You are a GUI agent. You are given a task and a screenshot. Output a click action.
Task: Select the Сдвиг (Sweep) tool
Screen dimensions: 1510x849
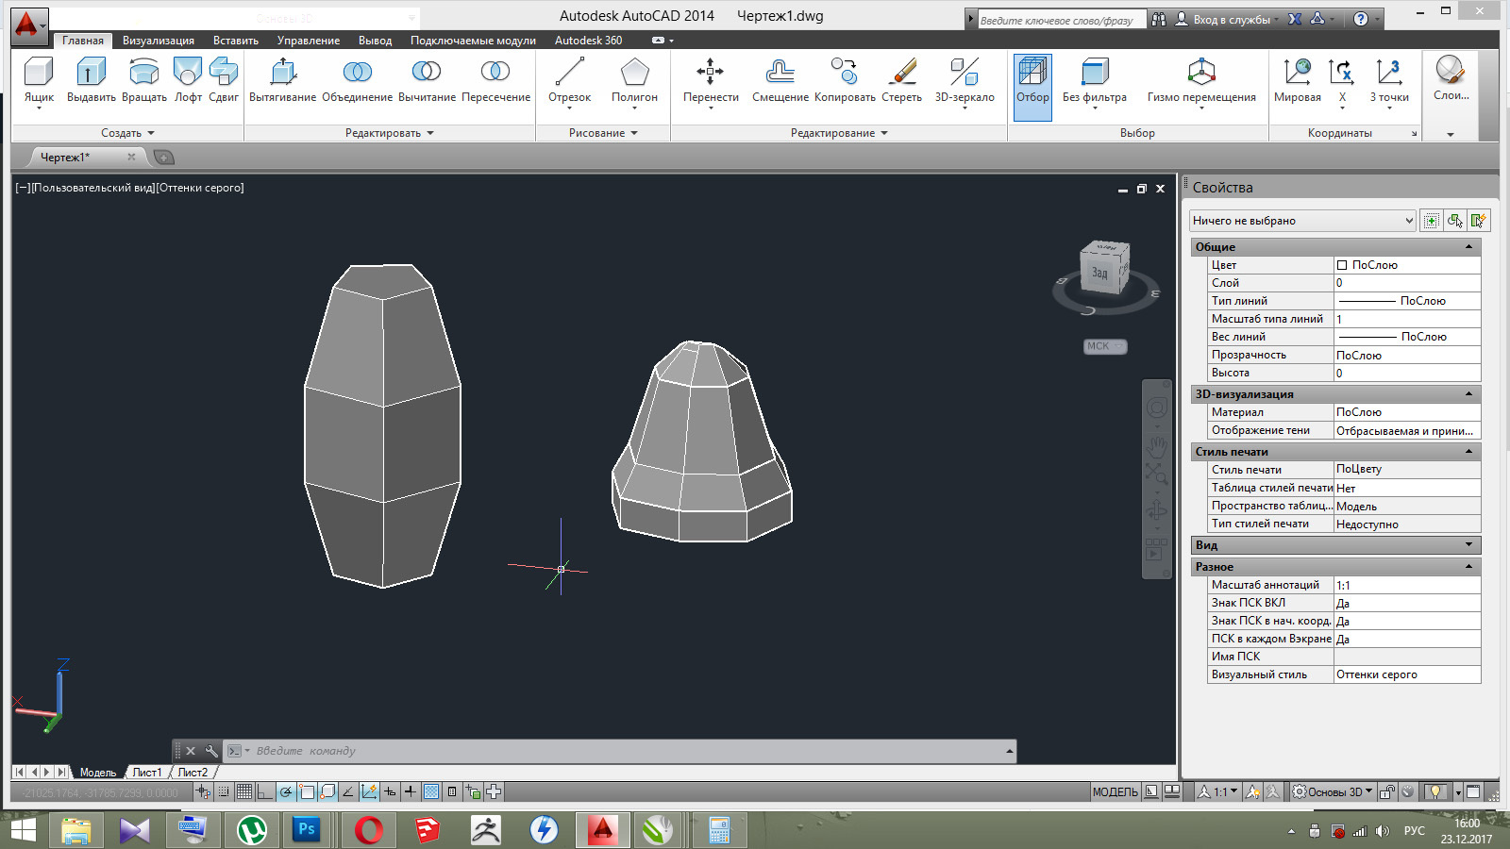pyautogui.click(x=224, y=80)
